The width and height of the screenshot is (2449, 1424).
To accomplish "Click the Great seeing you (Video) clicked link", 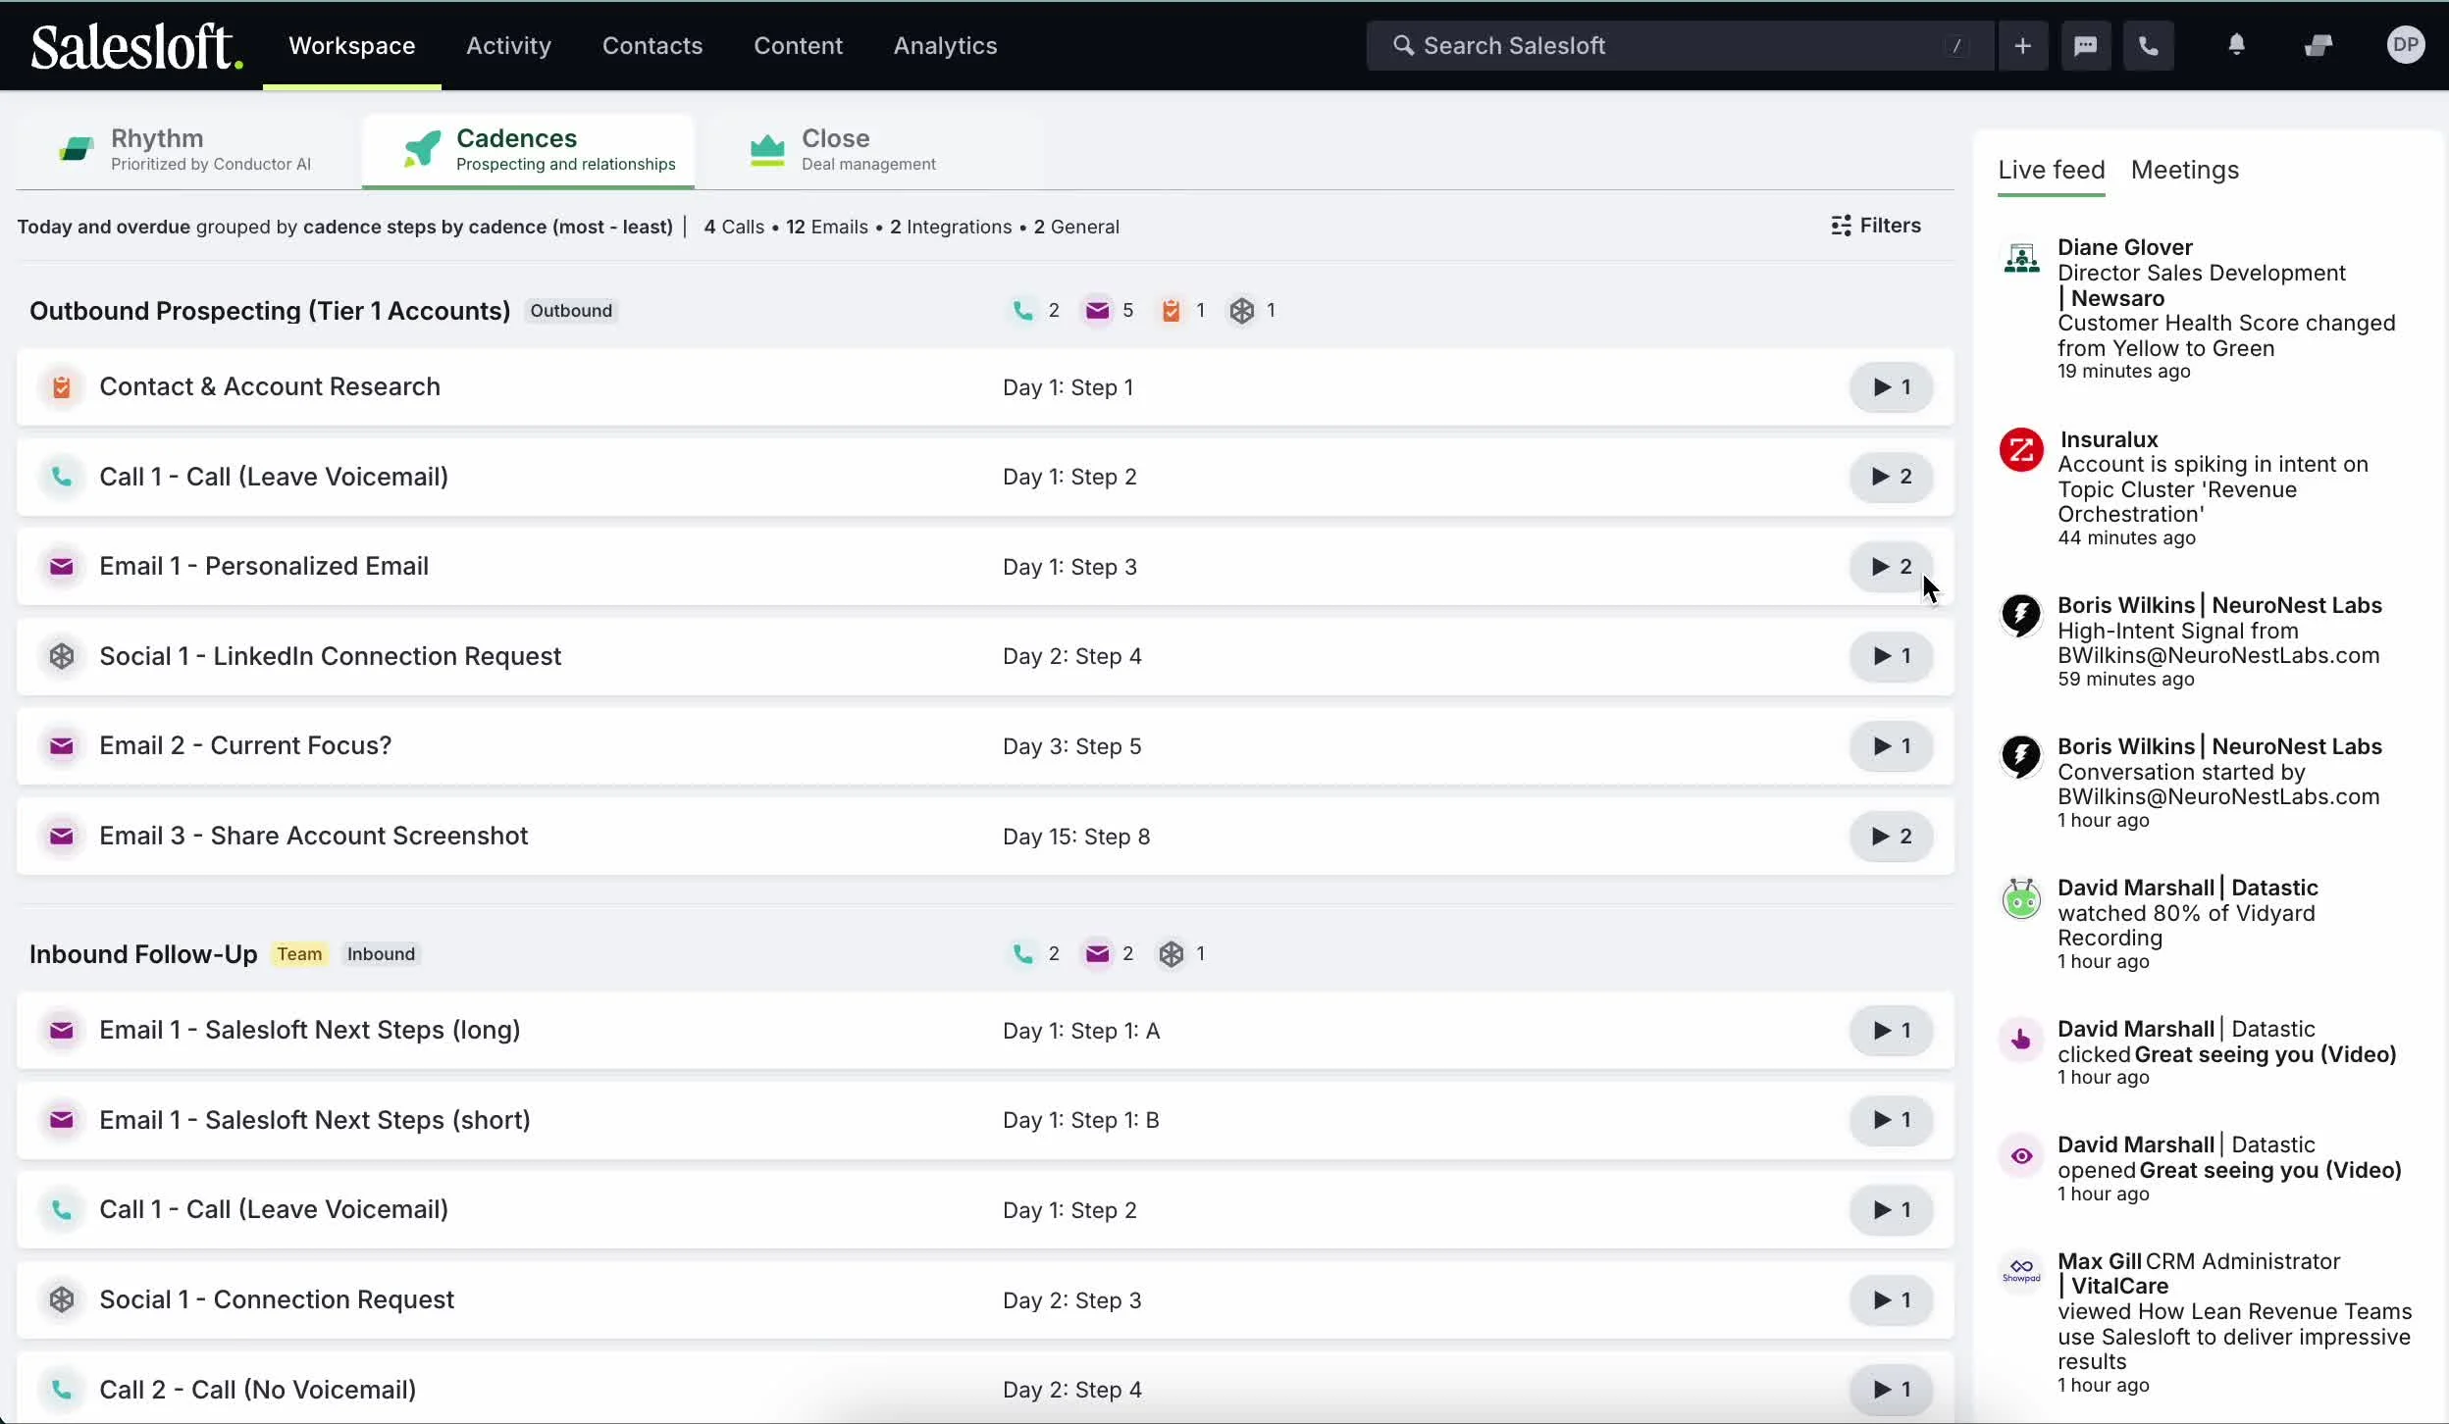I will (x=2266, y=1054).
